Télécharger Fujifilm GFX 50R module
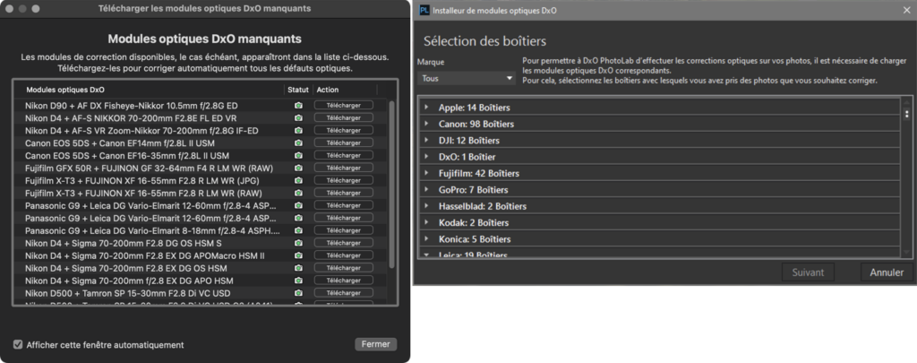This screenshot has height=363, width=917. pyautogui.click(x=343, y=168)
